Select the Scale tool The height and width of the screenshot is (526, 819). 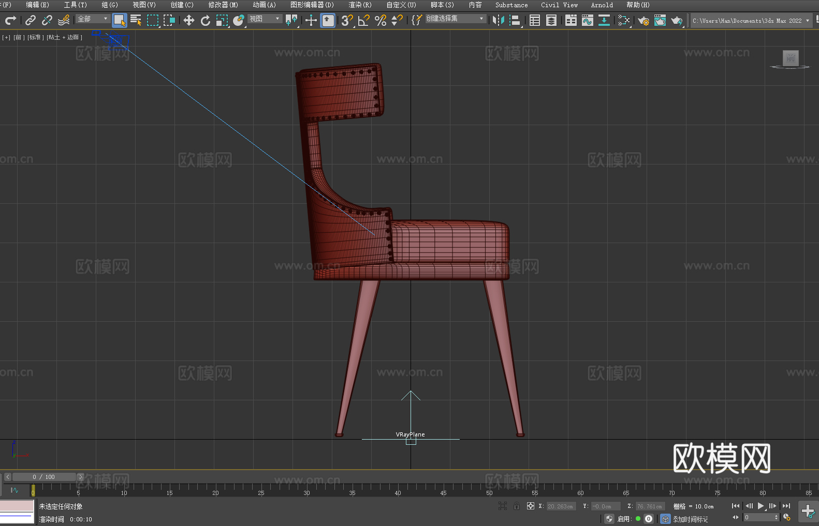[222, 20]
